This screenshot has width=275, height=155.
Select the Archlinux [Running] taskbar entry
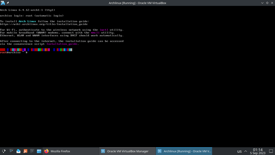[x=184, y=151]
